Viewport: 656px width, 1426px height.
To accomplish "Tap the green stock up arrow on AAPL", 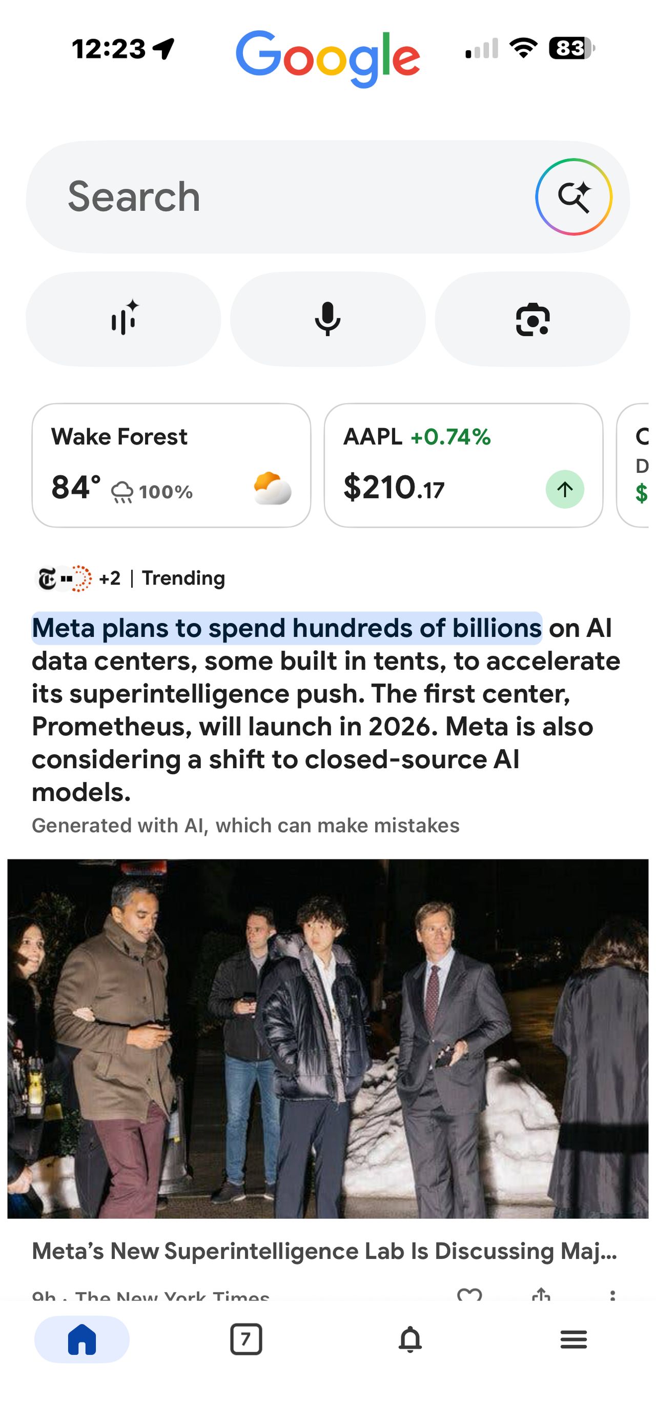I will (x=564, y=489).
